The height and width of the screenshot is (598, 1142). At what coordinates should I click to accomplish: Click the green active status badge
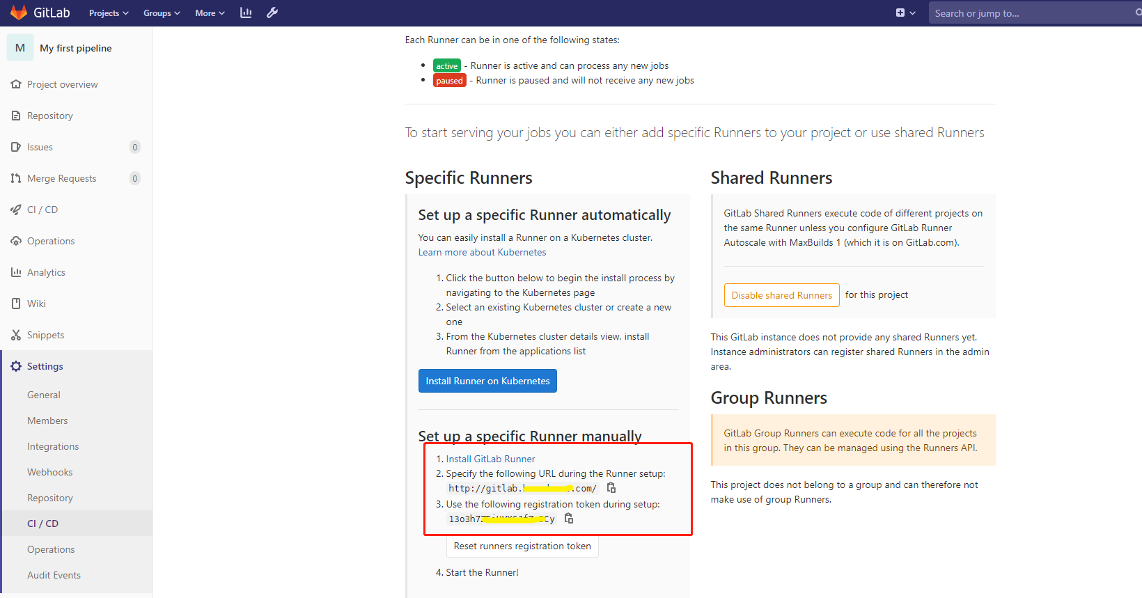[x=447, y=65]
